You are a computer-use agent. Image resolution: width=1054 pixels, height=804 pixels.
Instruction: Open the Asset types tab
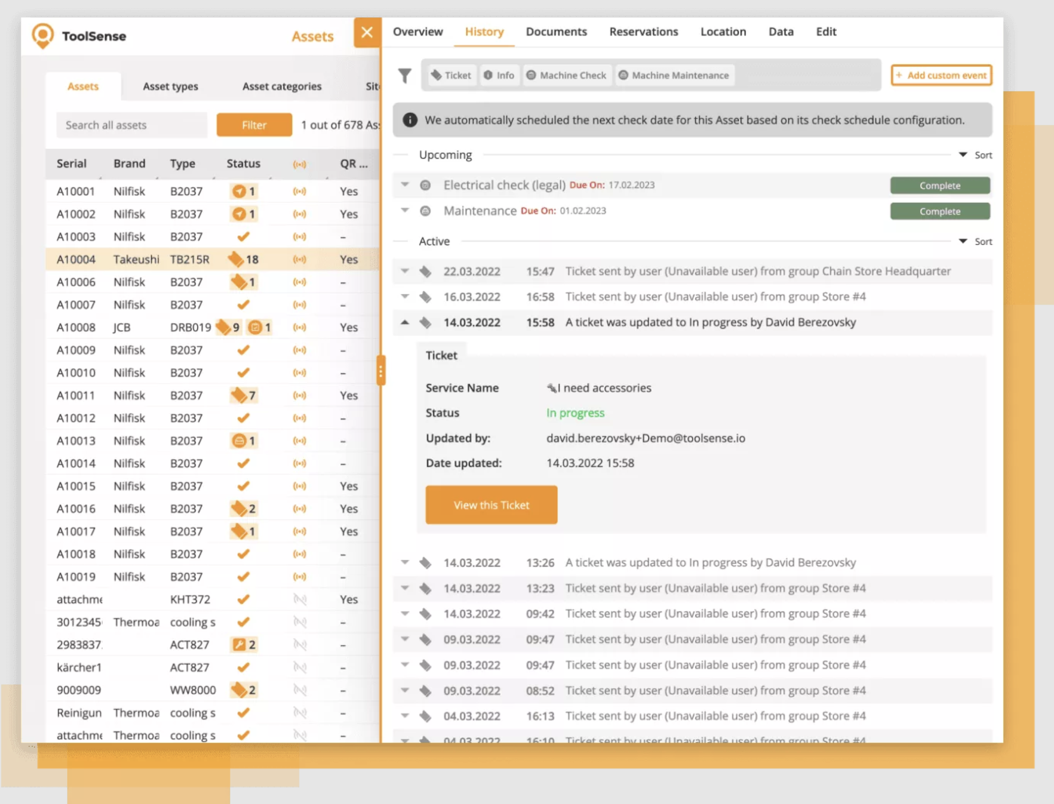coord(170,86)
